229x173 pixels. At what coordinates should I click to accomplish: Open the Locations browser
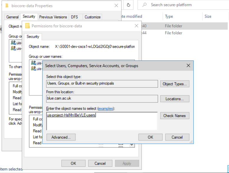click(175, 99)
